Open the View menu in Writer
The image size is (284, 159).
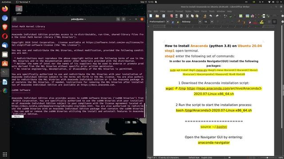point(162,11)
